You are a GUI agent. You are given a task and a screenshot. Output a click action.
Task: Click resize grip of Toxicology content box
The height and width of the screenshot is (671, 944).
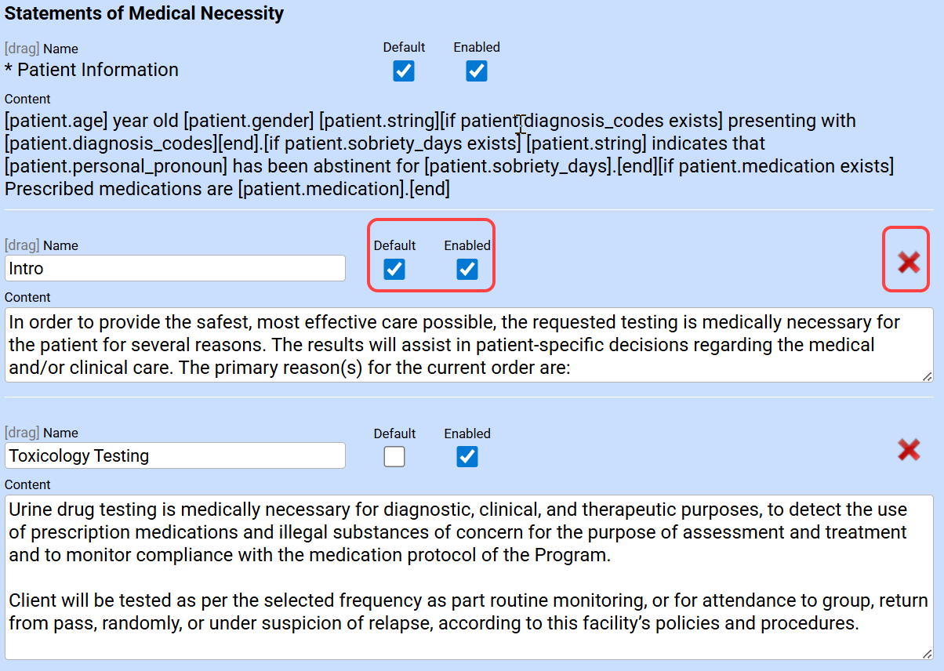[x=928, y=655]
